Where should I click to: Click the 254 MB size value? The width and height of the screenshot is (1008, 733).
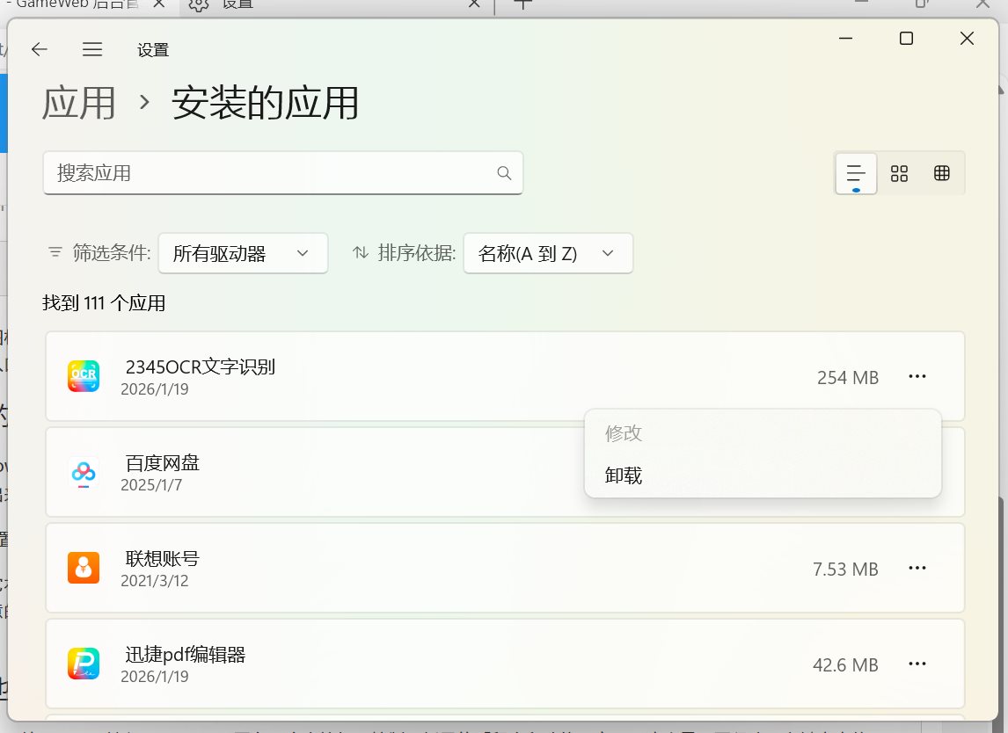pyautogui.click(x=847, y=378)
